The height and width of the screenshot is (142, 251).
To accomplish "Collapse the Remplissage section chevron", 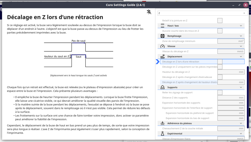I will 241,36.
